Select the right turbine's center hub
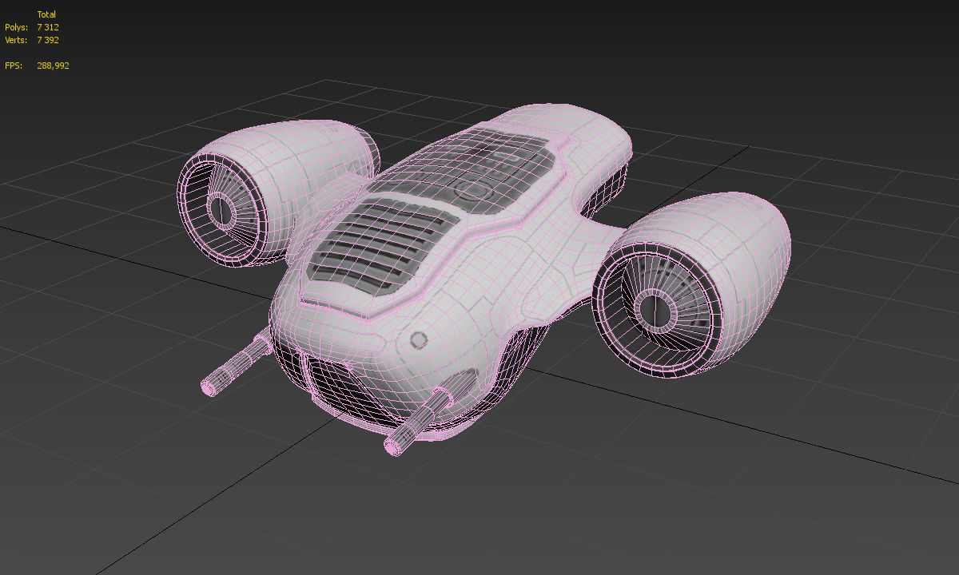Screen dimensions: 959x575 pos(655,310)
